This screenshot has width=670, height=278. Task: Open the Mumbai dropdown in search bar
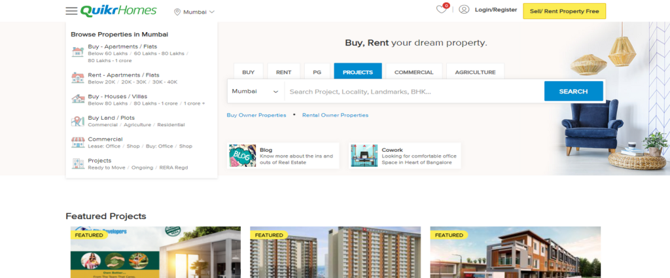tap(256, 92)
